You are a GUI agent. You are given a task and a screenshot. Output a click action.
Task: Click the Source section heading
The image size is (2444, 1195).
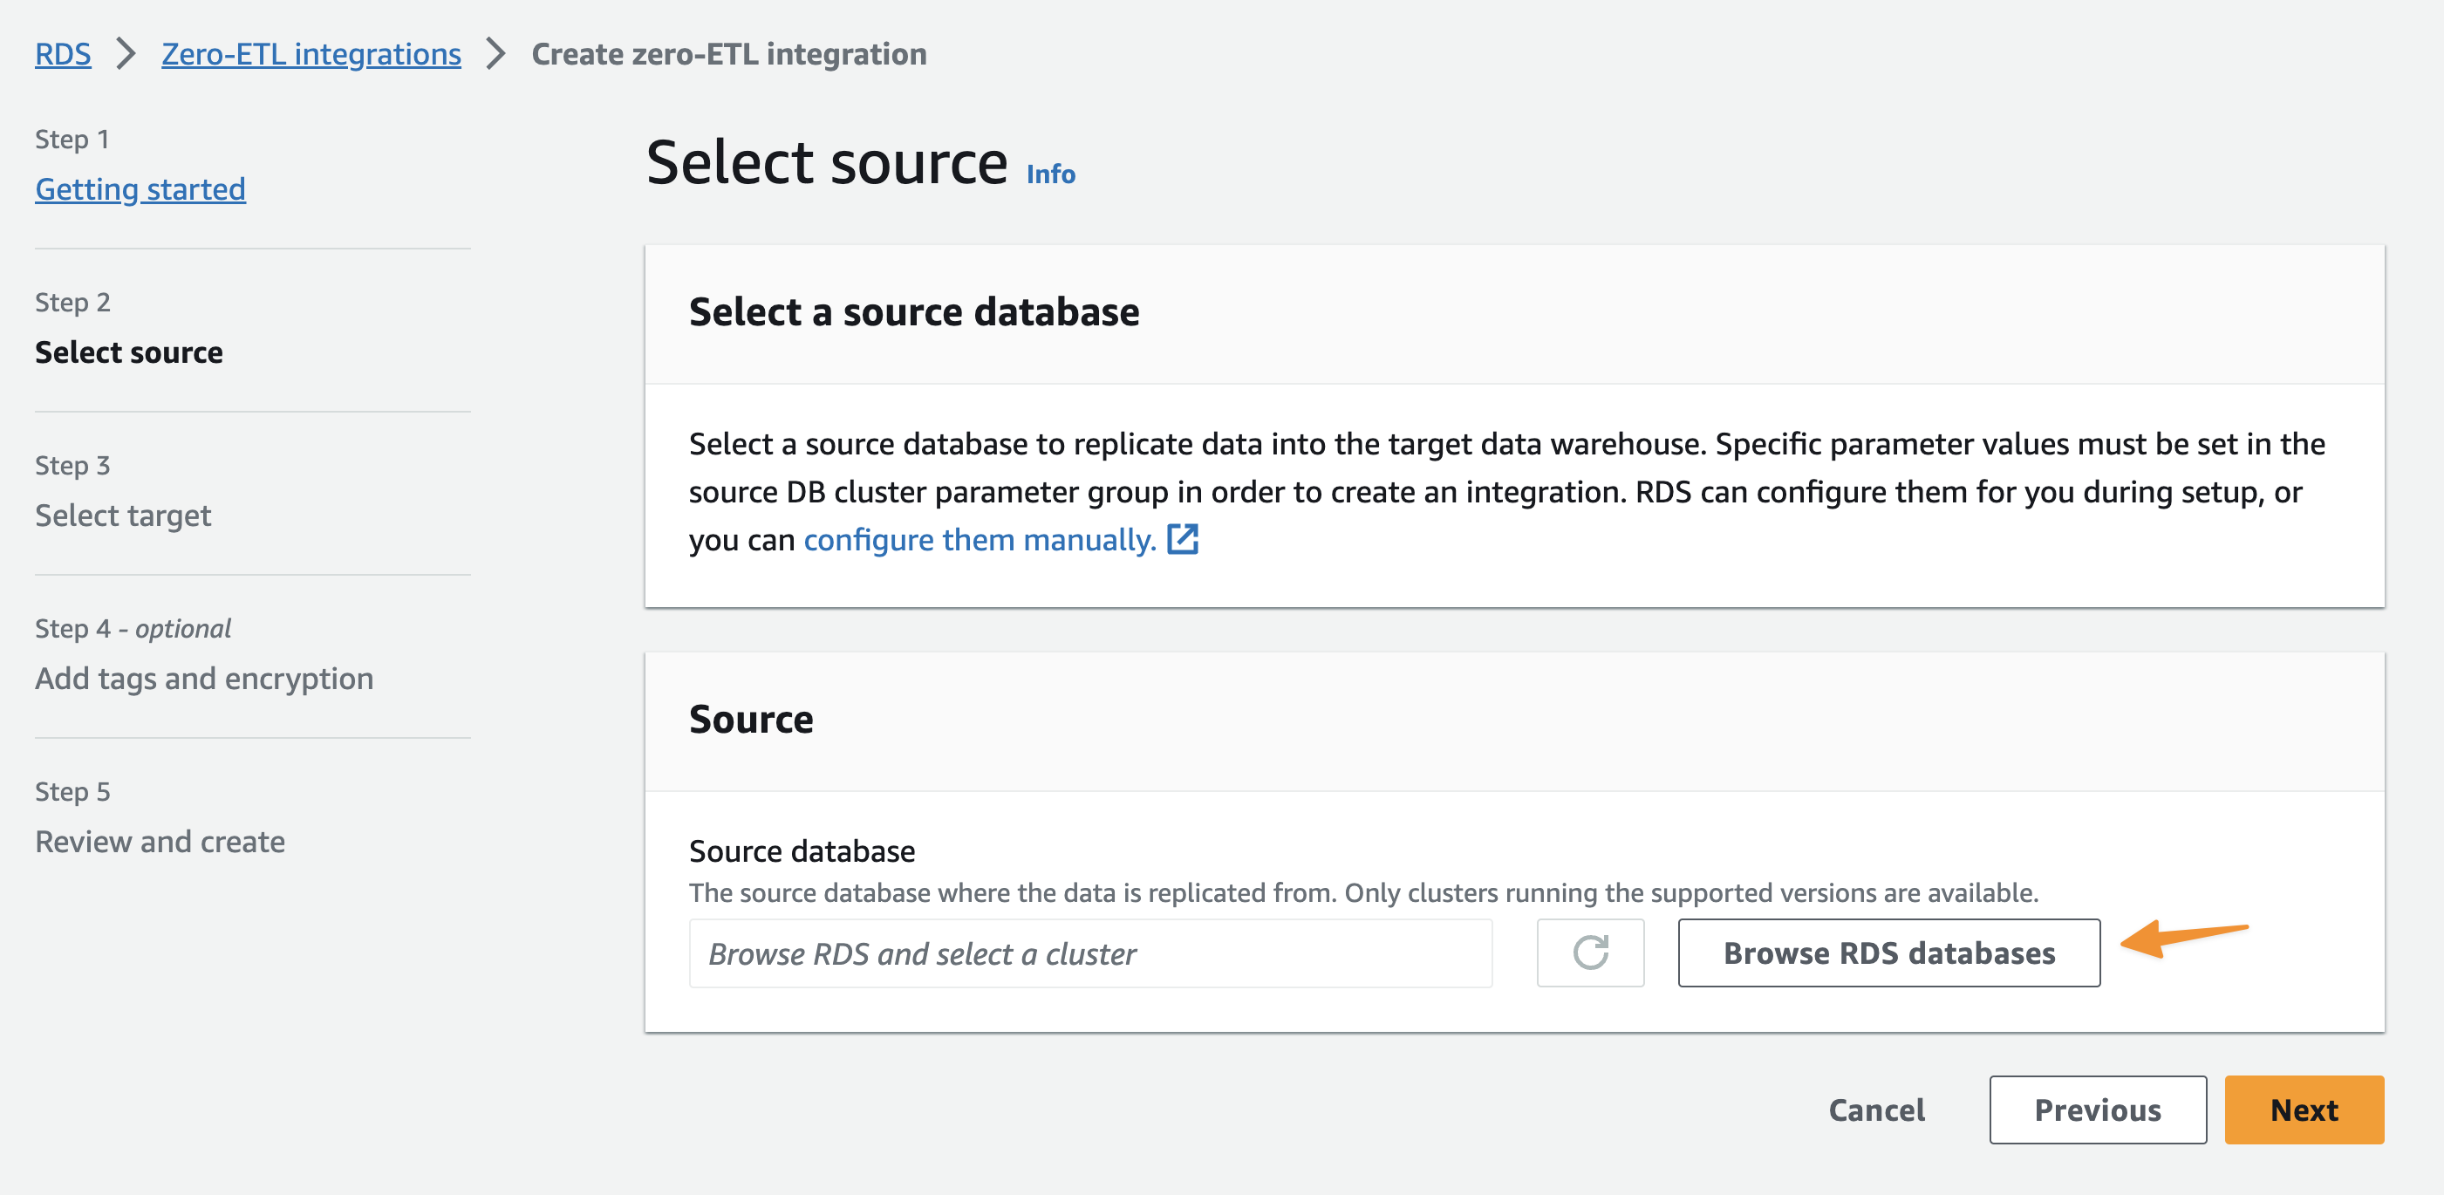pos(750,720)
